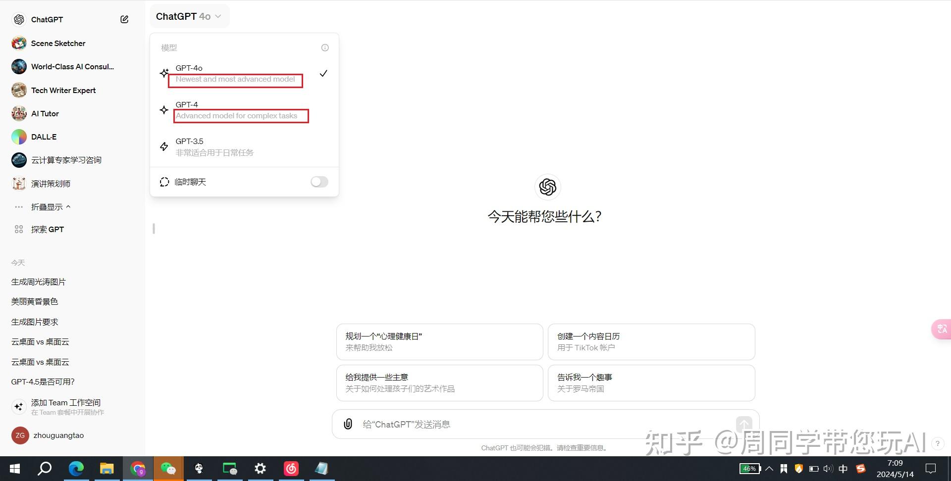Screen dimensions: 951x481
Task: Collapse the 折叠显示 section
Action: click(x=50, y=206)
